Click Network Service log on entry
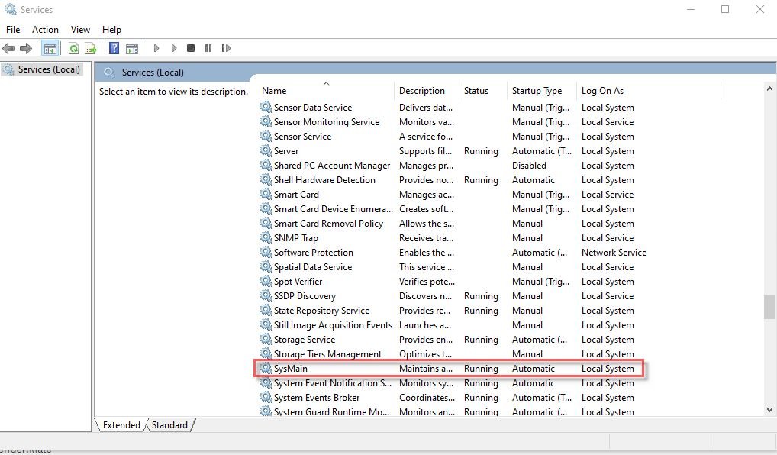This screenshot has width=777, height=455. pyautogui.click(x=614, y=252)
